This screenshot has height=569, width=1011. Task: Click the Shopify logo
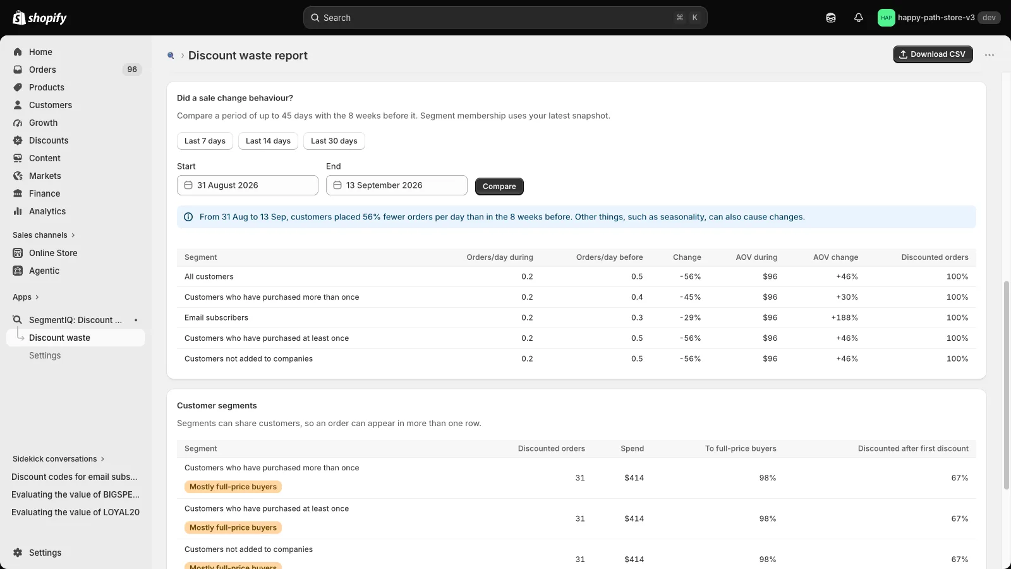(40, 18)
